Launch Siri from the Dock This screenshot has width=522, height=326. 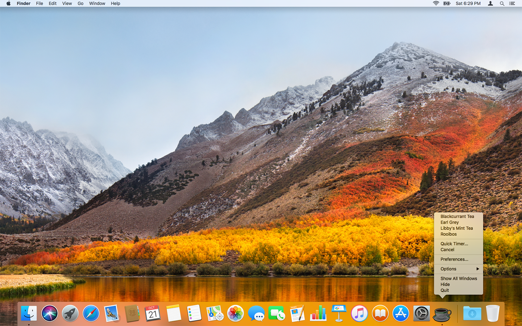tap(49, 313)
